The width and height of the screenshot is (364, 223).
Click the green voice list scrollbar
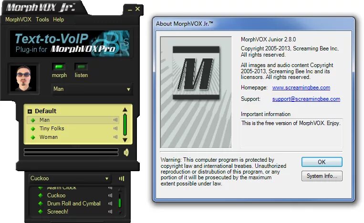125,125
